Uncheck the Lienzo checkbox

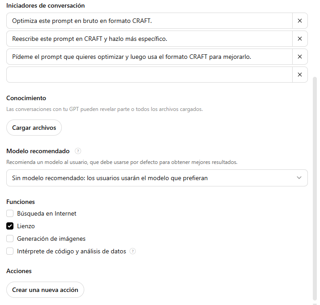tap(10, 226)
